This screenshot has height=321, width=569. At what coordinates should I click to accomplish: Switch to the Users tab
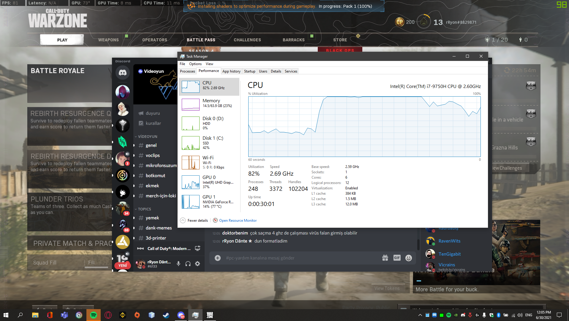[263, 71]
